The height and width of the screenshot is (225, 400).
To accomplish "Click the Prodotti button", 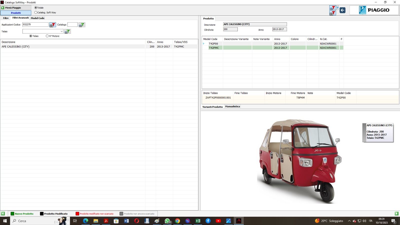I will (x=16, y=13).
